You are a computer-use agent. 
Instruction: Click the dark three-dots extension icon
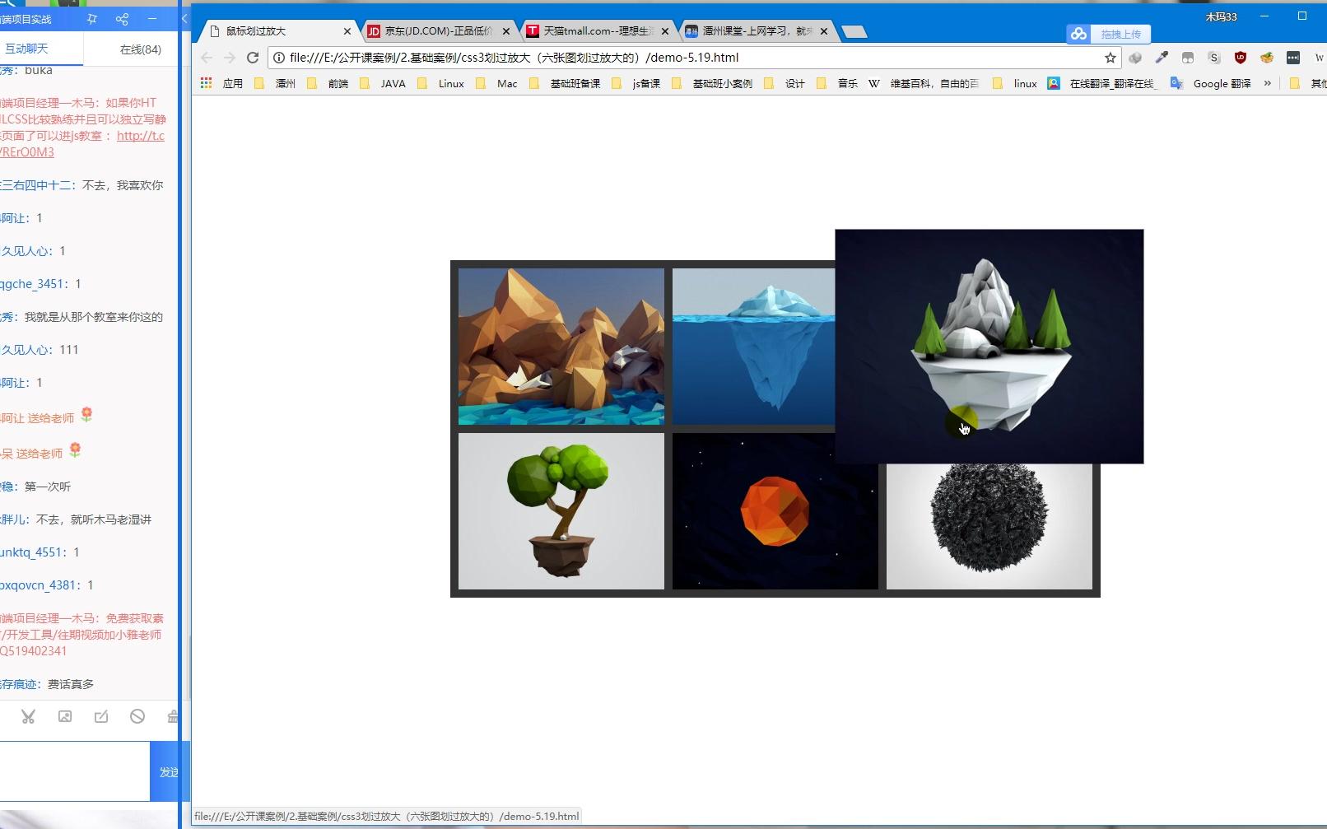[1293, 58]
